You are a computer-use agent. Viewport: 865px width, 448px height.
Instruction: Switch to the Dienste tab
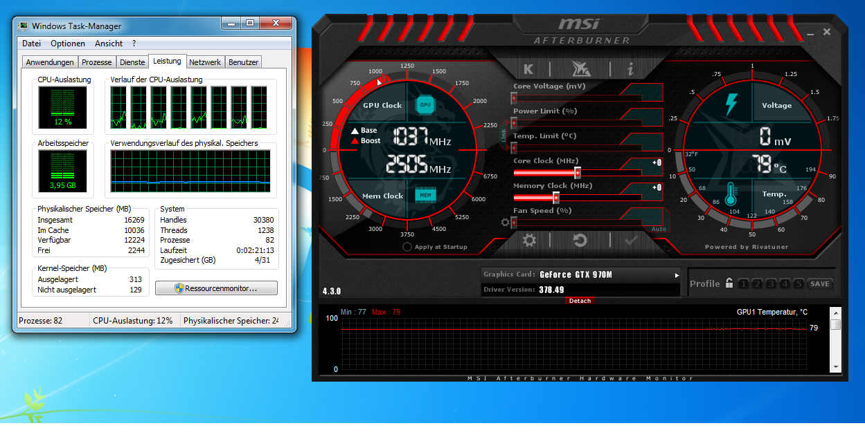(132, 62)
